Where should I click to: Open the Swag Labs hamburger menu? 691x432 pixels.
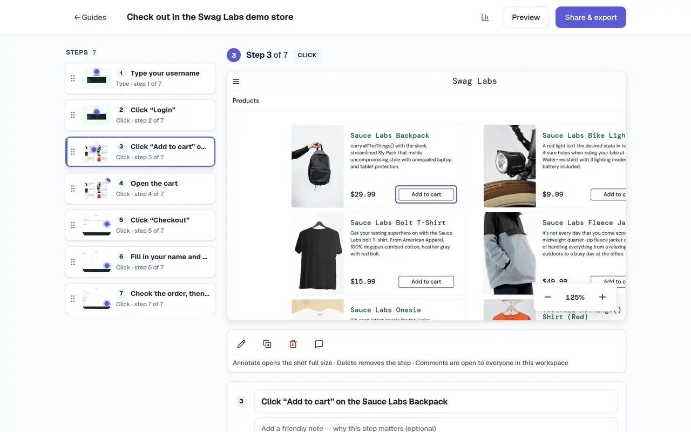(236, 82)
